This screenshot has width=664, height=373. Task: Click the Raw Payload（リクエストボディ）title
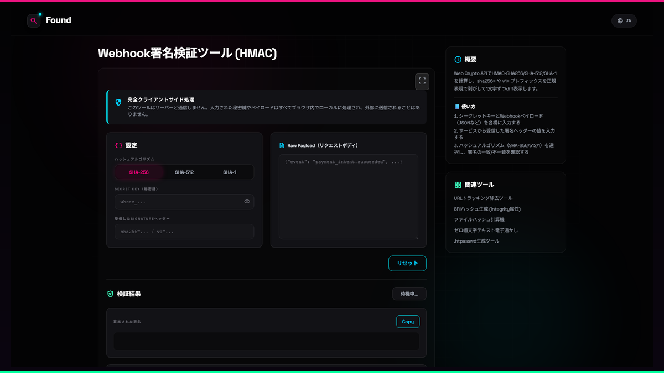[x=323, y=145]
